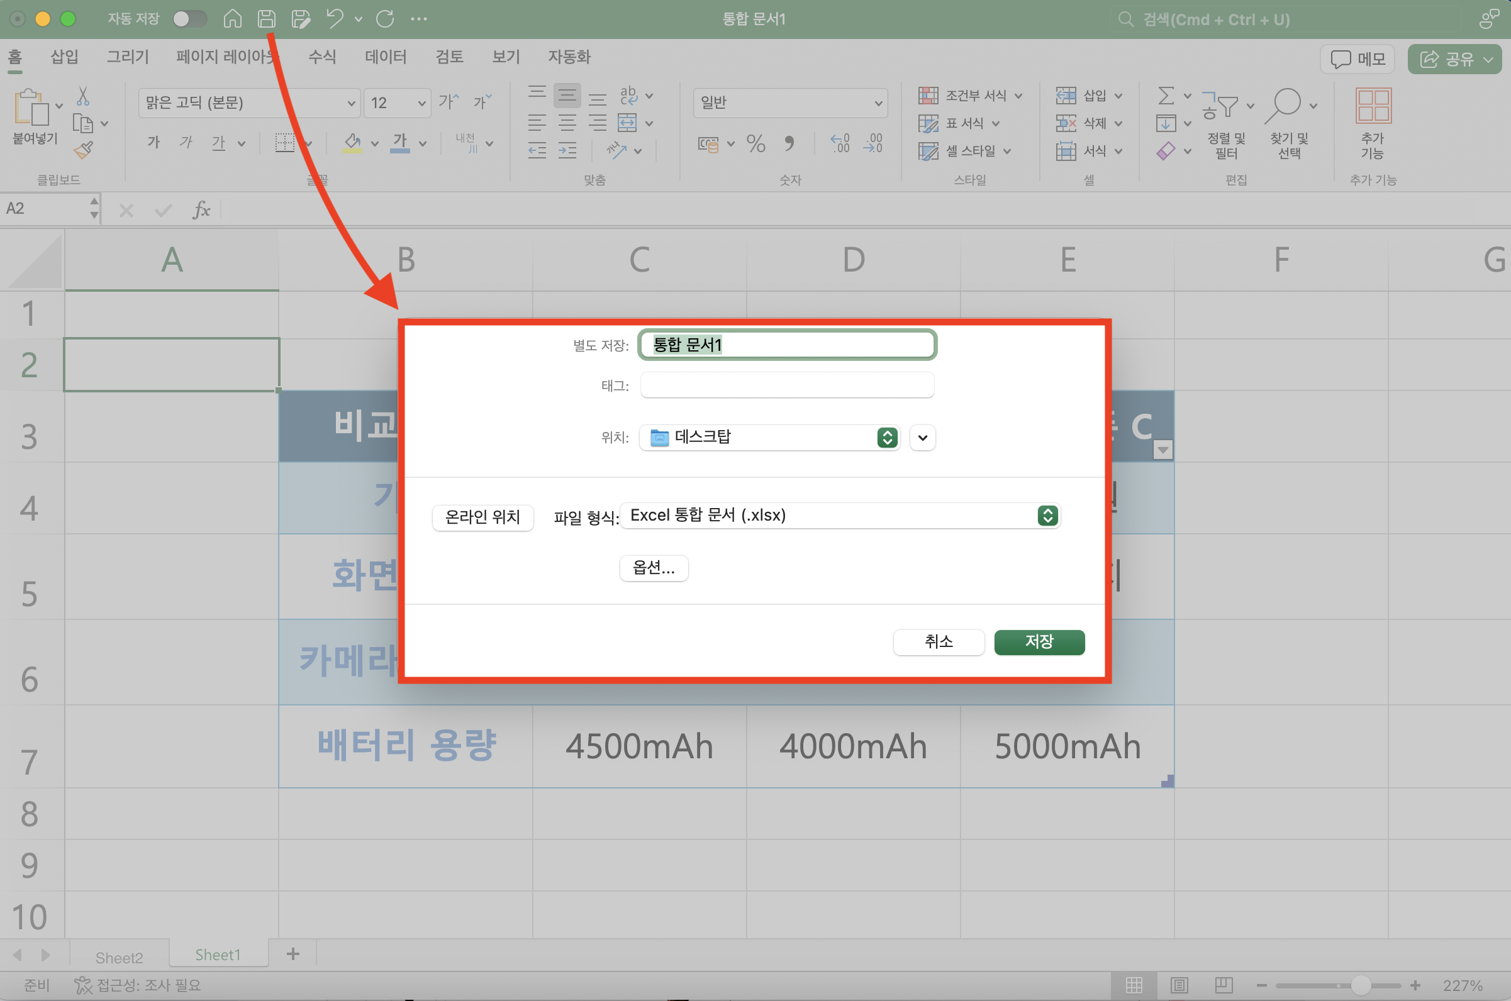Click the 저장 button

point(1039,641)
